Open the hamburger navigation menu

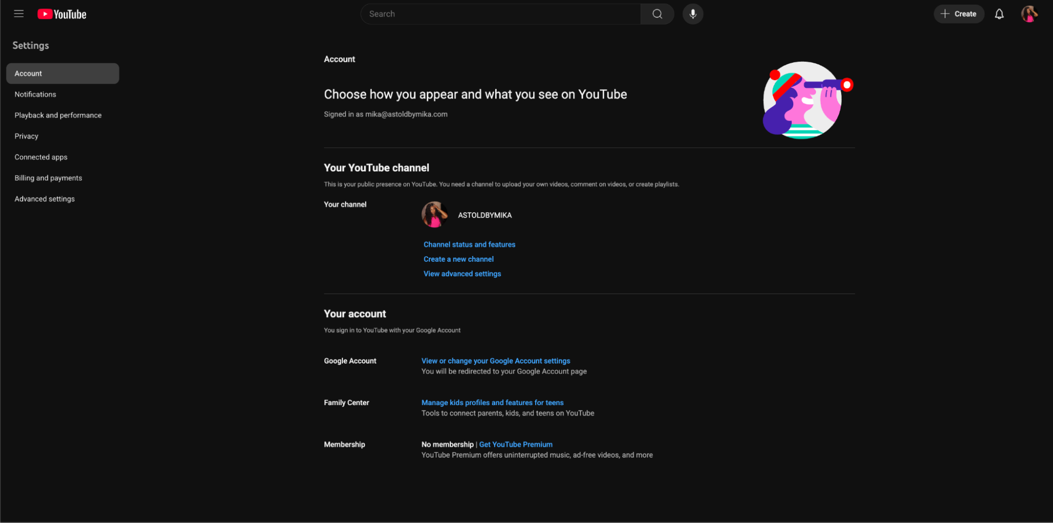(x=19, y=14)
